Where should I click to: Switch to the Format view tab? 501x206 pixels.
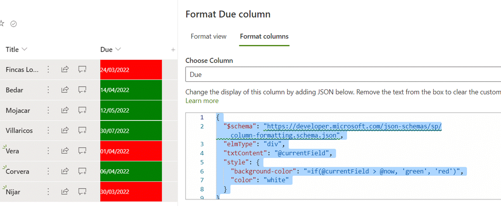[x=208, y=36]
